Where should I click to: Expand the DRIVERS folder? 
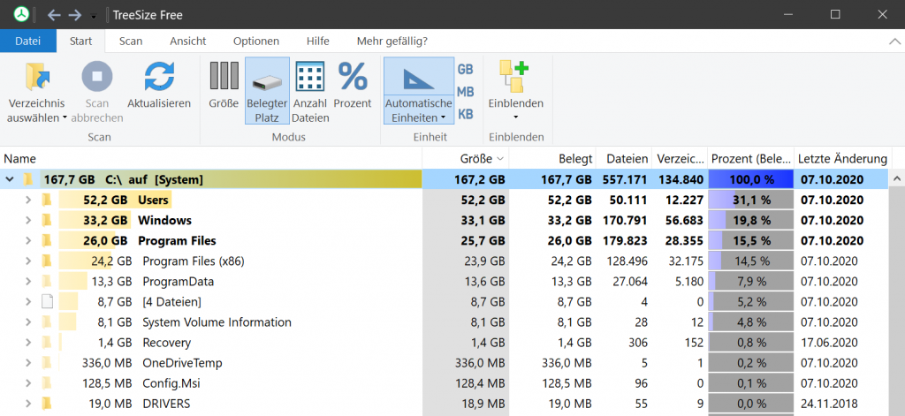[x=27, y=404]
